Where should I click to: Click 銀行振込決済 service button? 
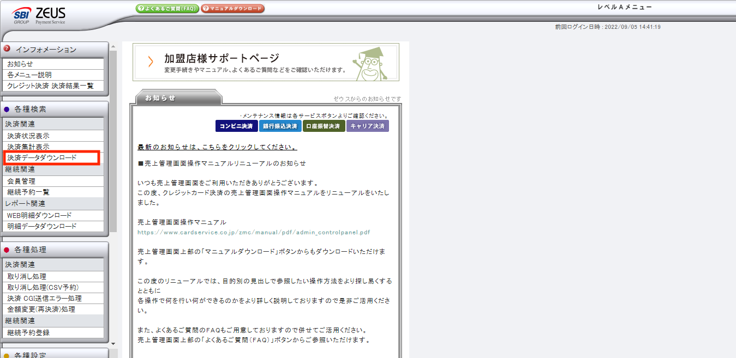click(x=280, y=126)
